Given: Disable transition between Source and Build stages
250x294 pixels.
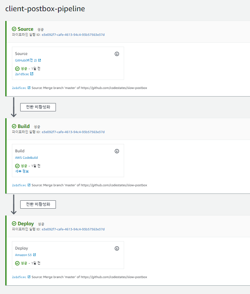Looking at the screenshot, I should [x=38, y=107].
